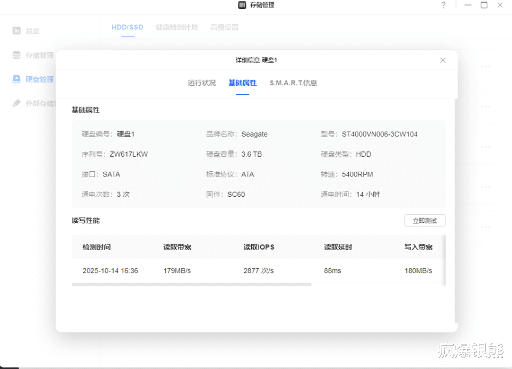The height and width of the screenshot is (369, 512).
Task: Open the 健康检测计划 tab
Action: 177,27
